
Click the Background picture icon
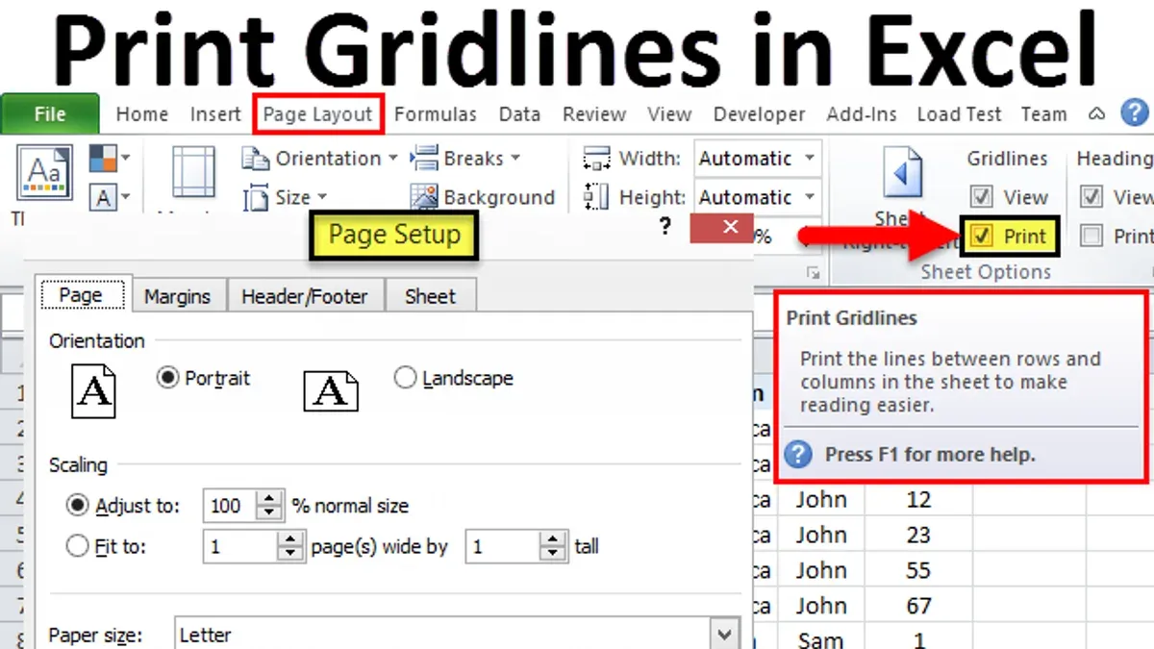[424, 198]
